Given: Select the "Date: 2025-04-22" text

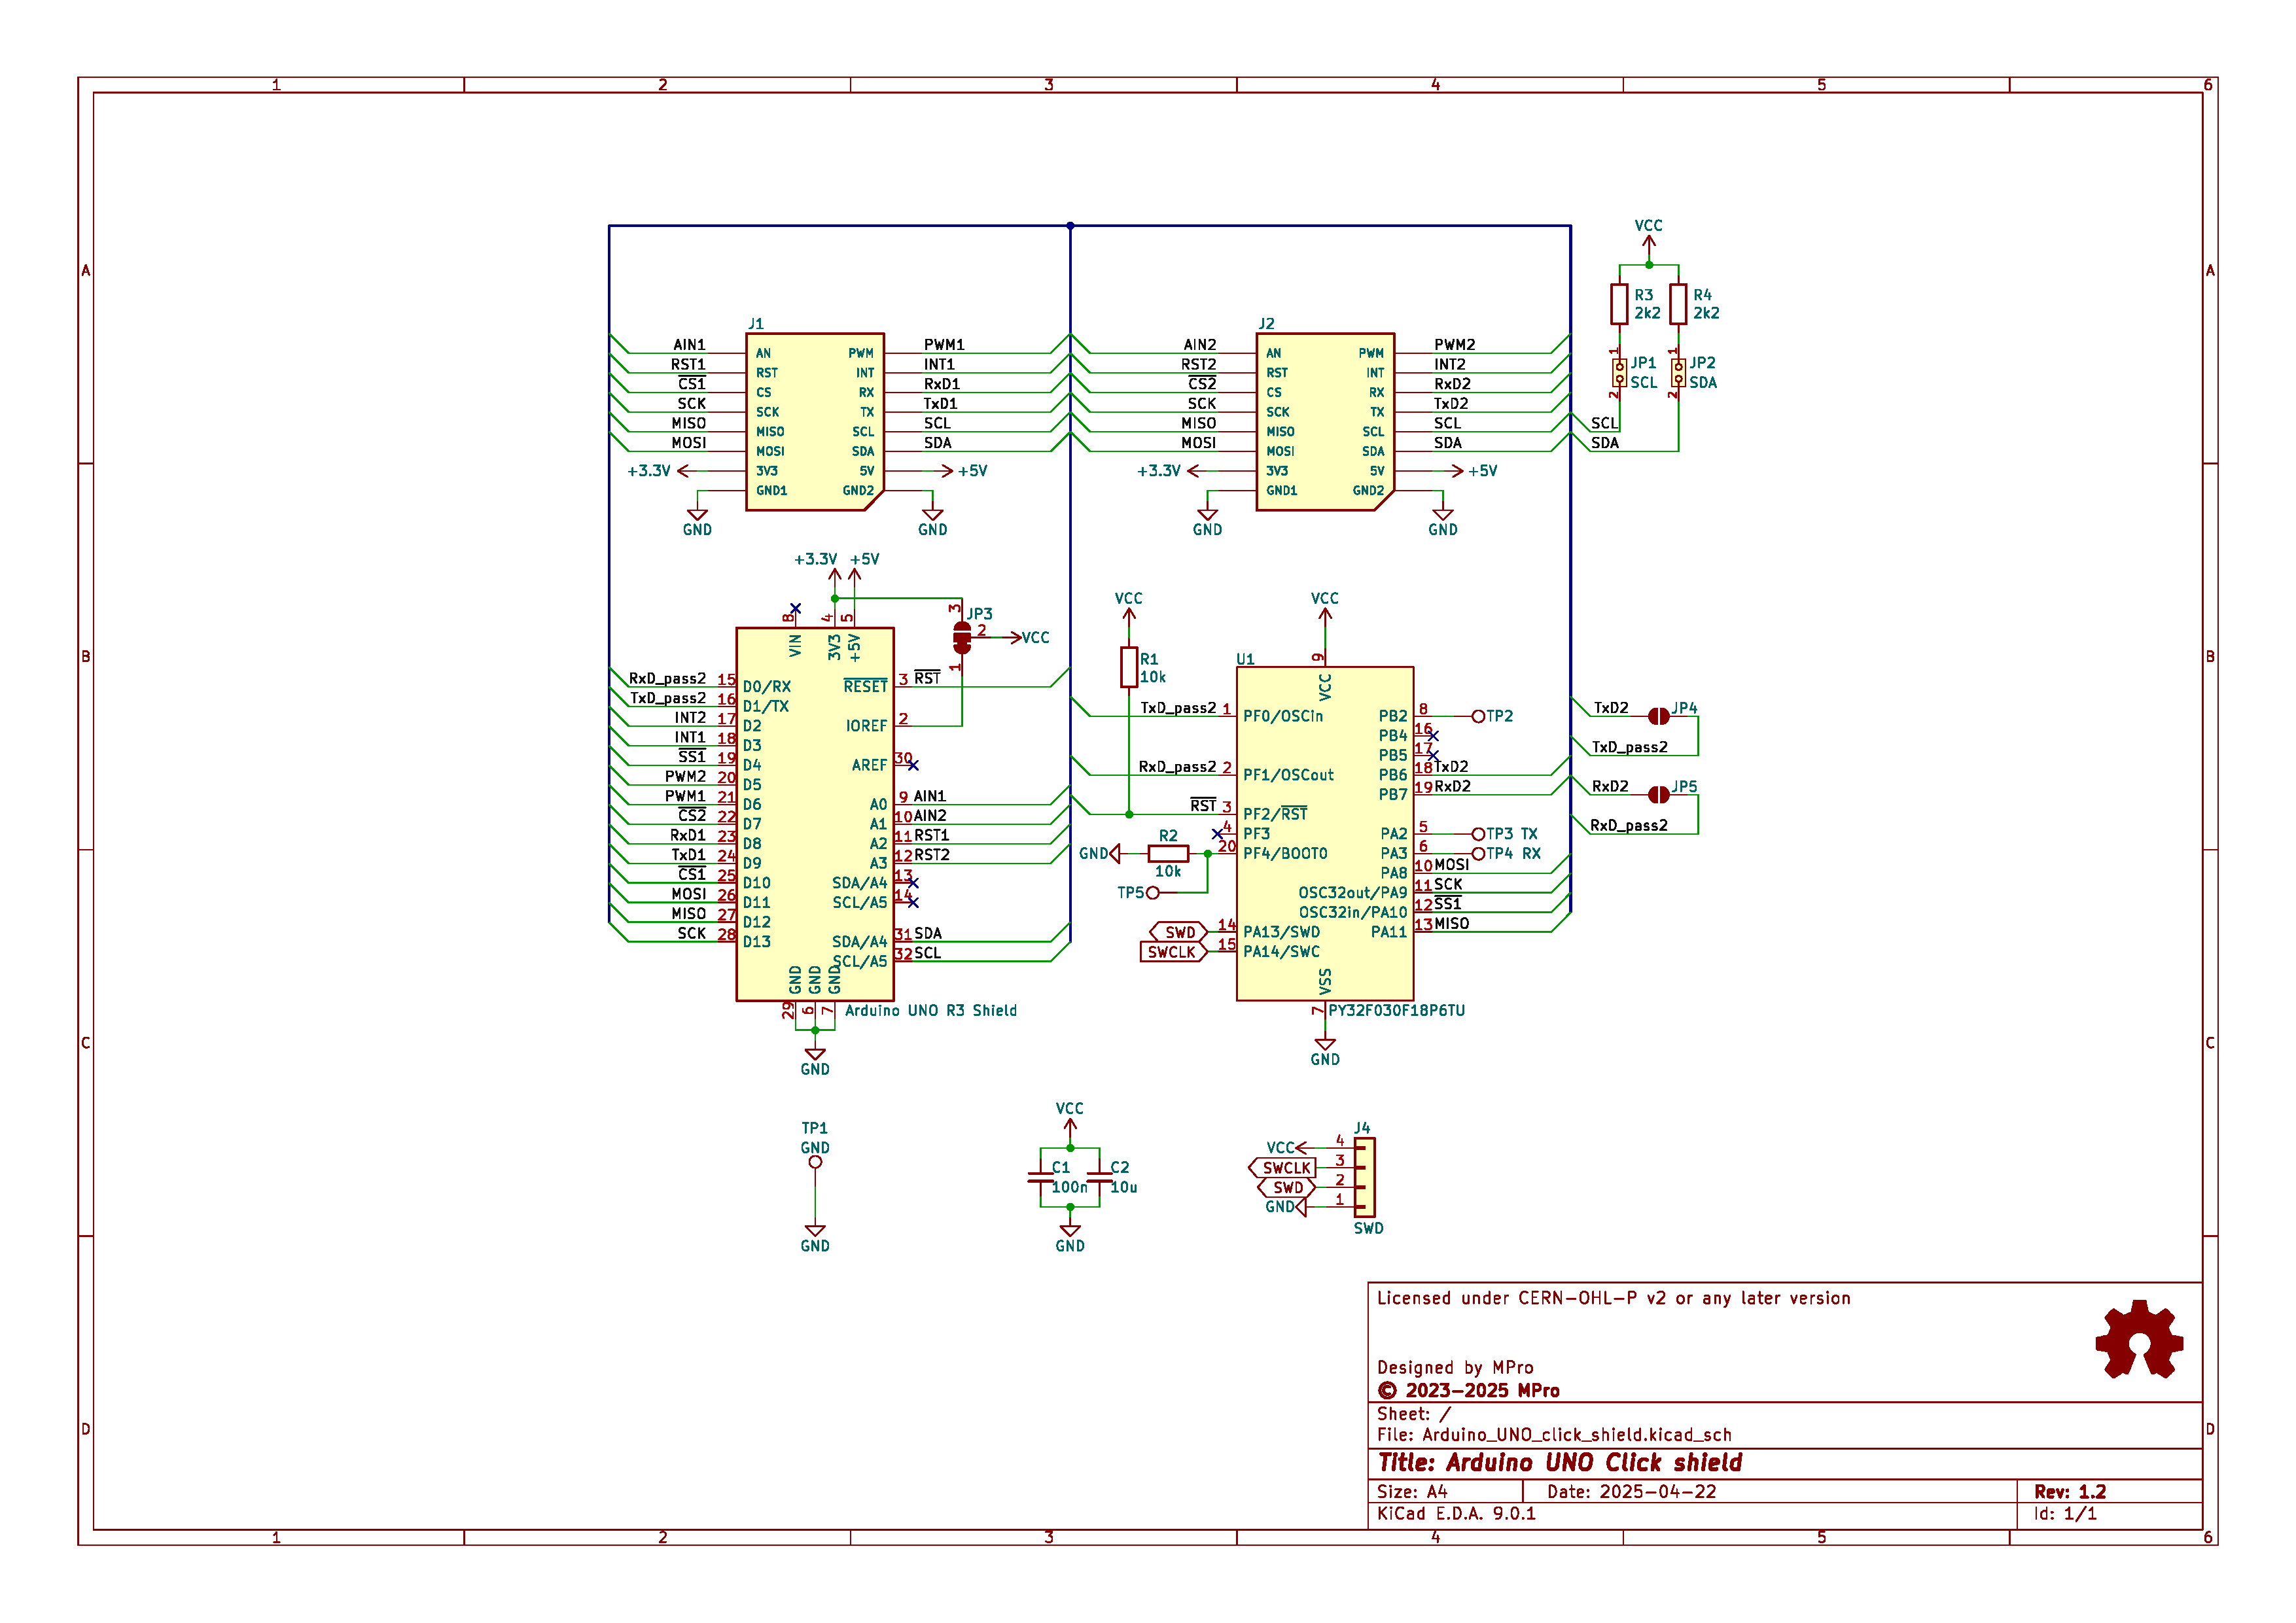Looking at the screenshot, I should click(x=1631, y=1491).
